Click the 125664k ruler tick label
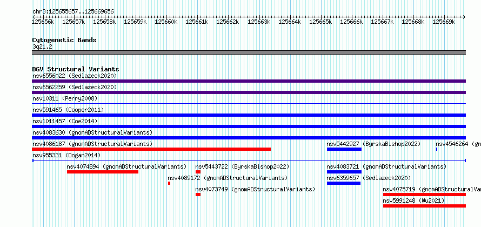This screenshot has width=481, height=227. point(290,22)
